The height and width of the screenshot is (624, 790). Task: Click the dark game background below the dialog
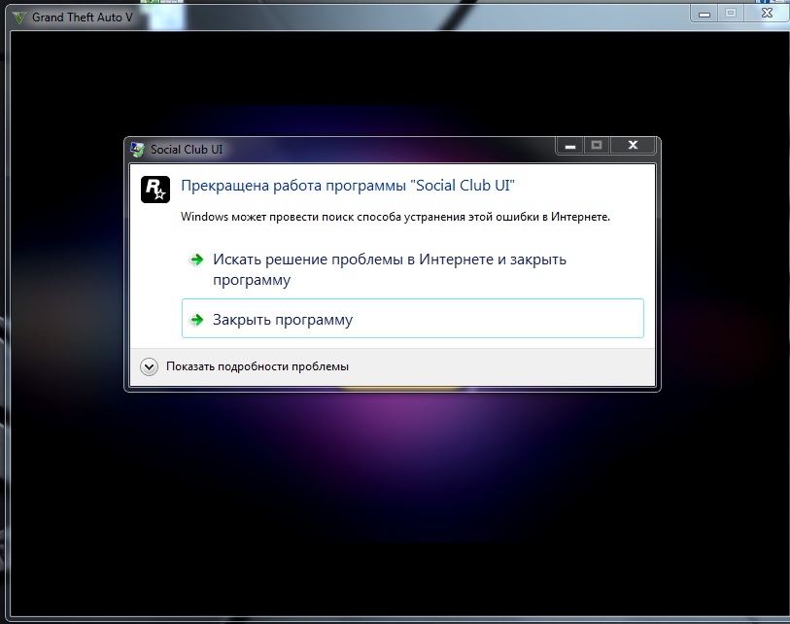click(389, 505)
